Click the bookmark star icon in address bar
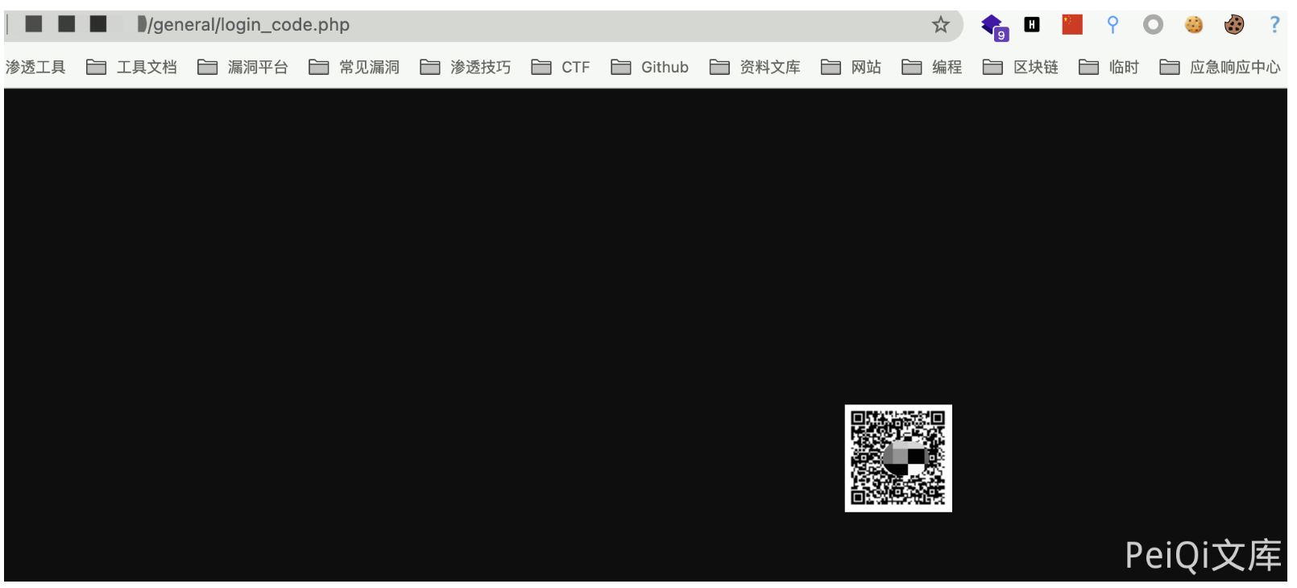 (940, 25)
